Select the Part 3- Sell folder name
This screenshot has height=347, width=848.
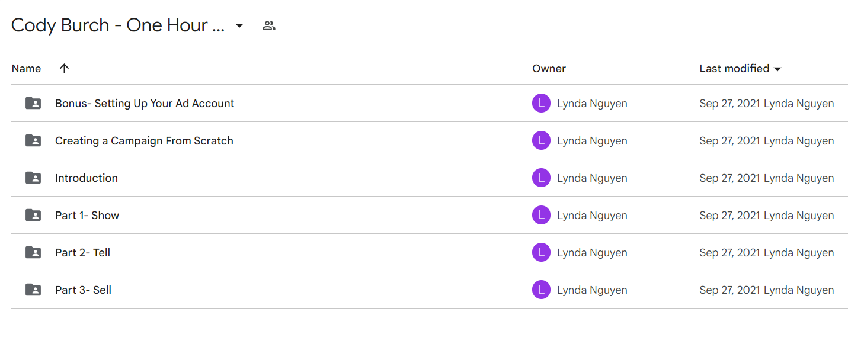(x=83, y=290)
